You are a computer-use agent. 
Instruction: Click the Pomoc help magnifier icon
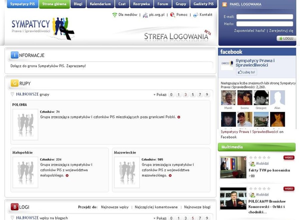(172, 15)
